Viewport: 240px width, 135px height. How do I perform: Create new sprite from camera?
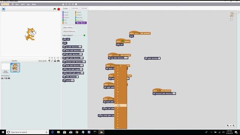[x=58, y=61]
